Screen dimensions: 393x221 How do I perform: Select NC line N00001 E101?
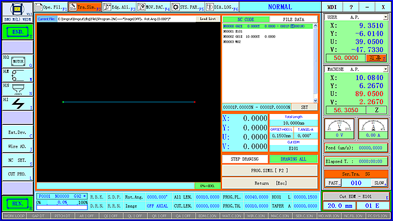pyautogui.click(x=233, y=32)
